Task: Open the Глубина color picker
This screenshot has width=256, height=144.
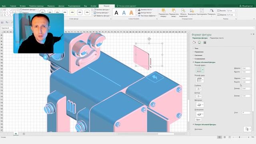Action: (199, 89)
